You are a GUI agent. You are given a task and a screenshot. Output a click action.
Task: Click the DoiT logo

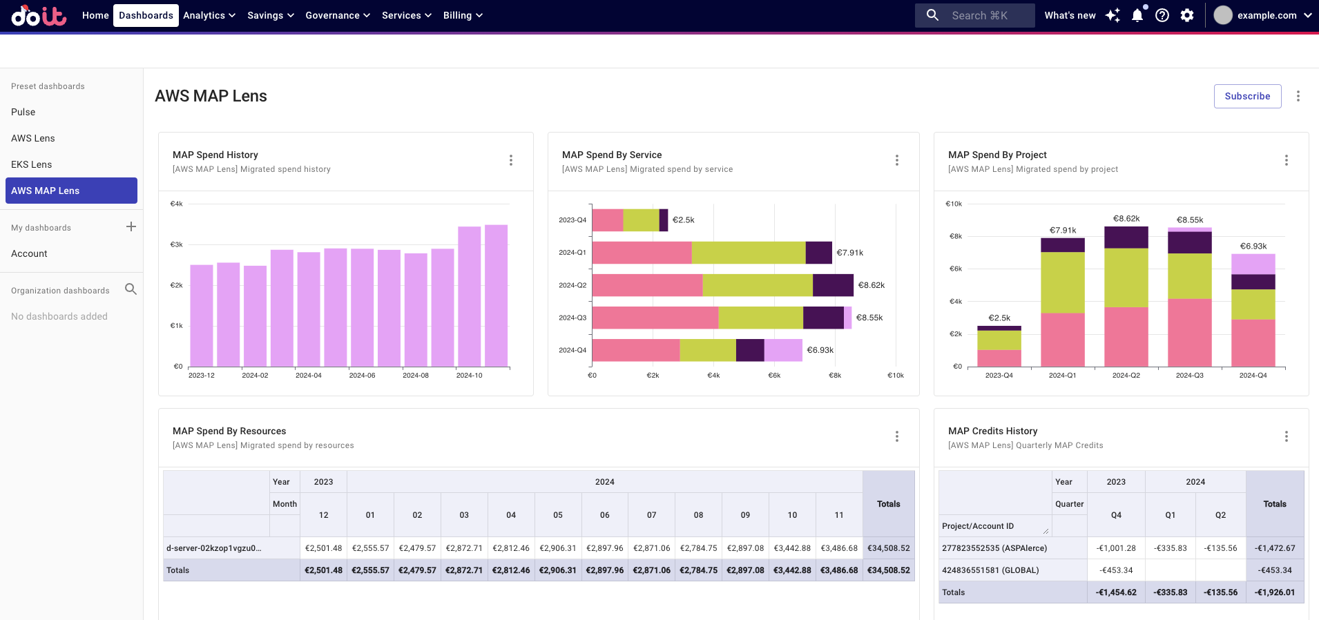39,15
